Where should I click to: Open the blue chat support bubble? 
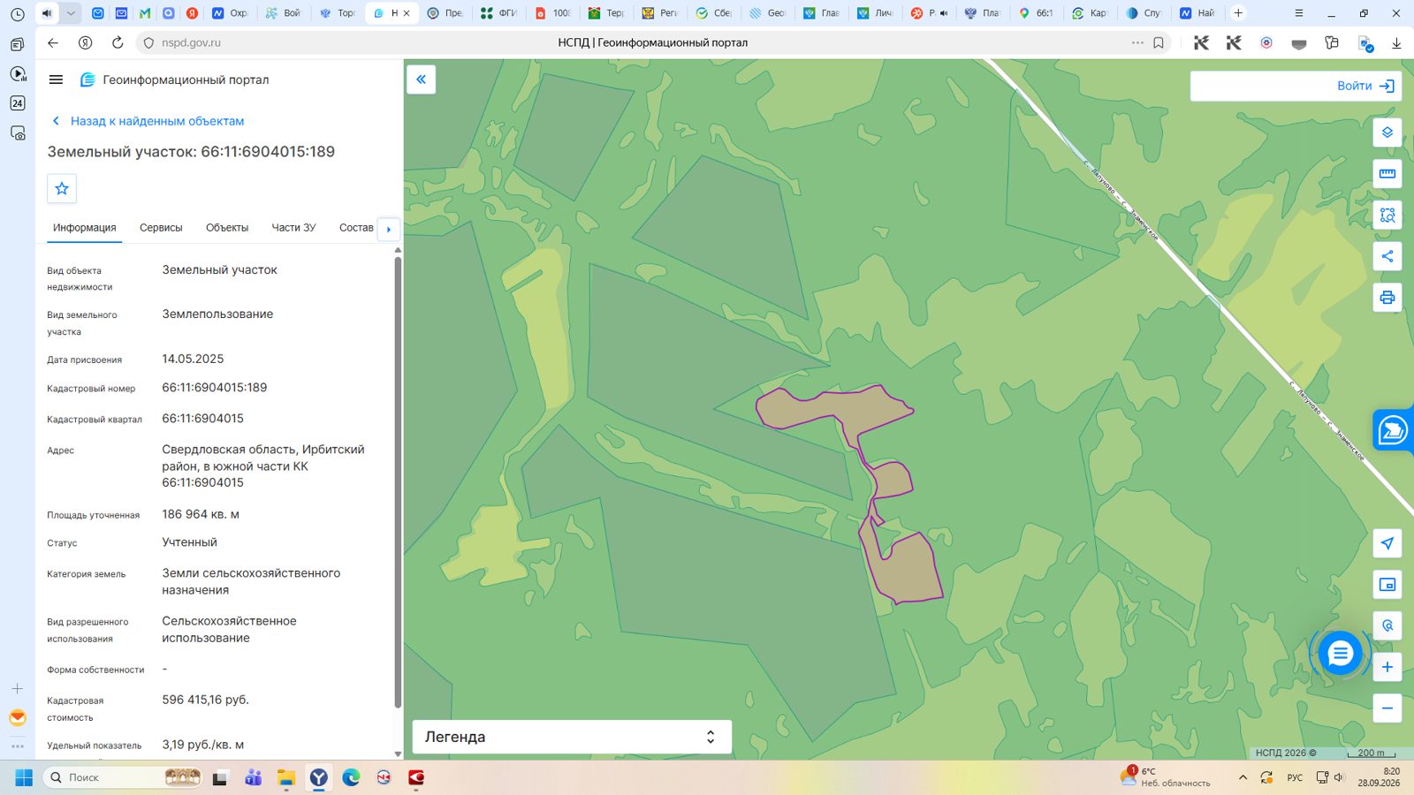1340,654
